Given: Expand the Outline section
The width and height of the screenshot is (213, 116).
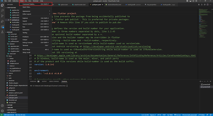Looking at the screenshot, I should point(16,105).
